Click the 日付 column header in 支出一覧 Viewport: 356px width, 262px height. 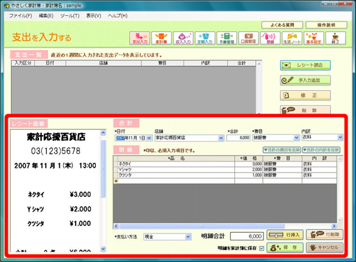point(50,63)
